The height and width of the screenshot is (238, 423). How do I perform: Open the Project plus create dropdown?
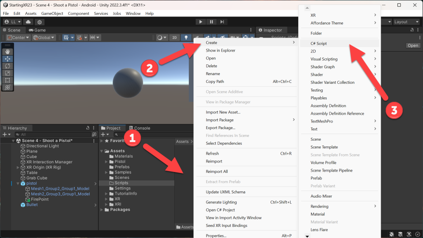click(105, 134)
